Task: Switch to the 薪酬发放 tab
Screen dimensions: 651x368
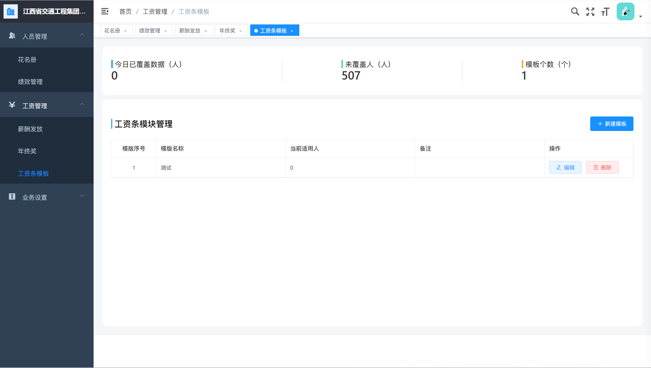Action: click(190, 31)
